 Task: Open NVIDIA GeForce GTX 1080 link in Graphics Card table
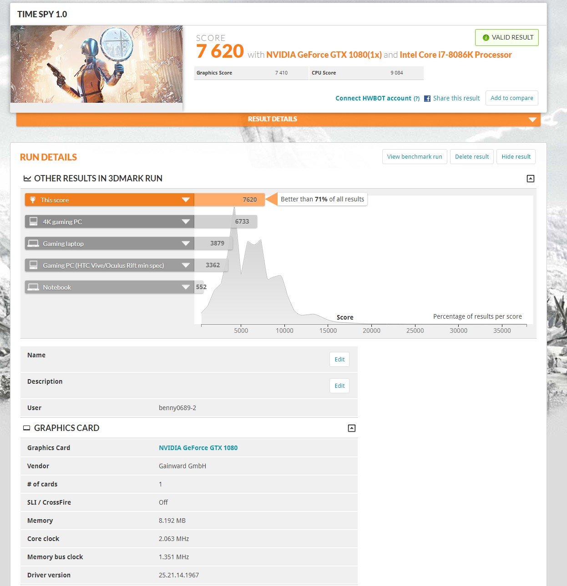[198, 448]
